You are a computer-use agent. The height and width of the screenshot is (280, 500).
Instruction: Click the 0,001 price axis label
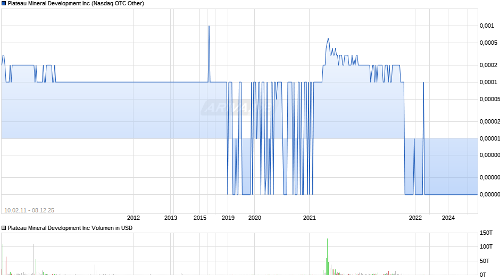pos(487,26)
